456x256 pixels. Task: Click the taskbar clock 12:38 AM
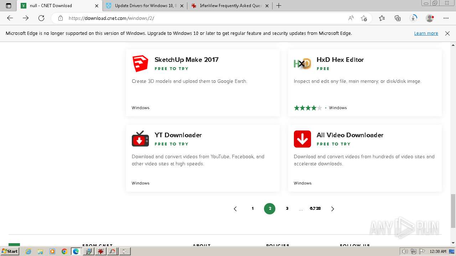coord(438,251)
